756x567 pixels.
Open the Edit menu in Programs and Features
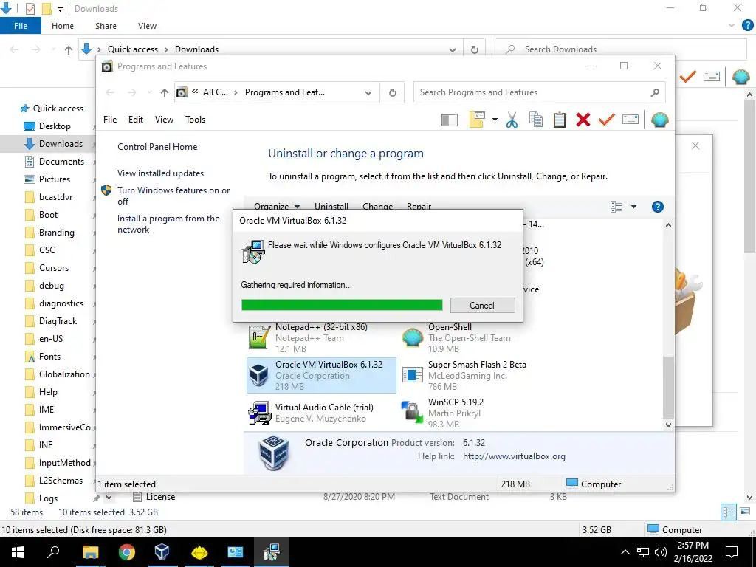point(136,120)
